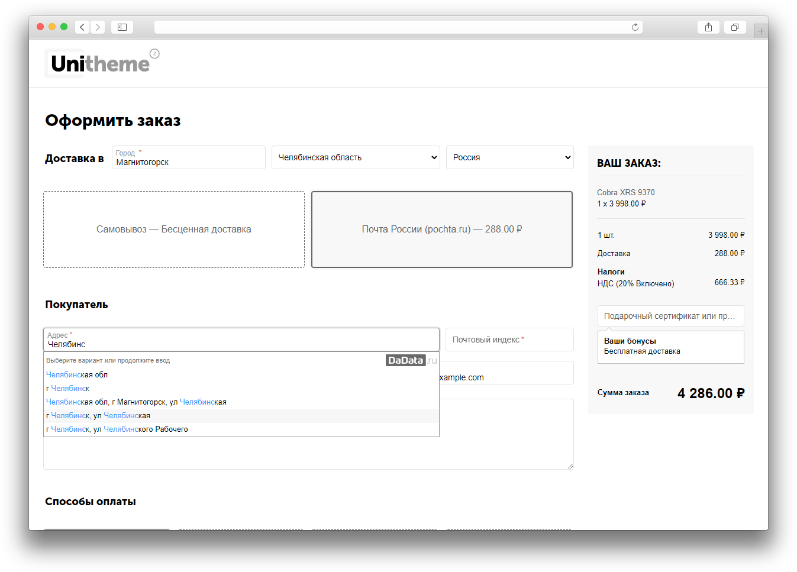The image size is (797, 572).
Task: Select Почта России delivery option
Action: (442, 230)
